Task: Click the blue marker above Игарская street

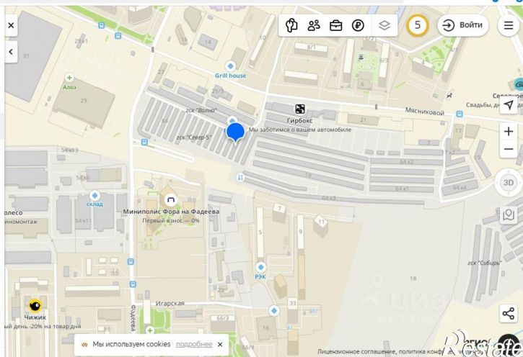Action: pos(274,310)
